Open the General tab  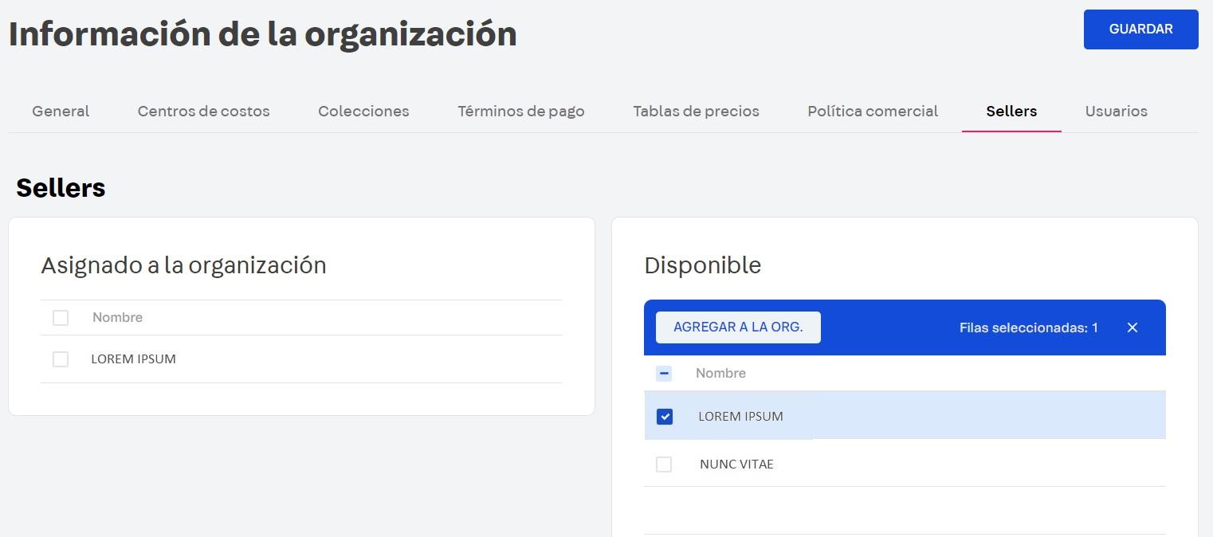point(61,111)
